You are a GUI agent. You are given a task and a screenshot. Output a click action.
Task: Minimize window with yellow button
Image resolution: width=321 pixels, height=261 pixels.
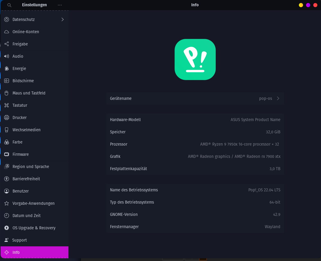pyautogui.click(x=301, y=5)
